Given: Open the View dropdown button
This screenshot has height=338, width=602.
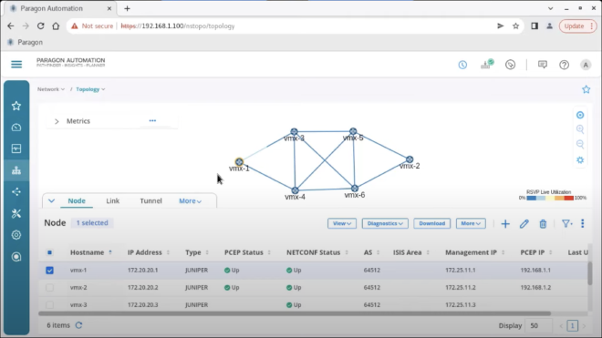Looking at the screenshot, I should (342, 223).
